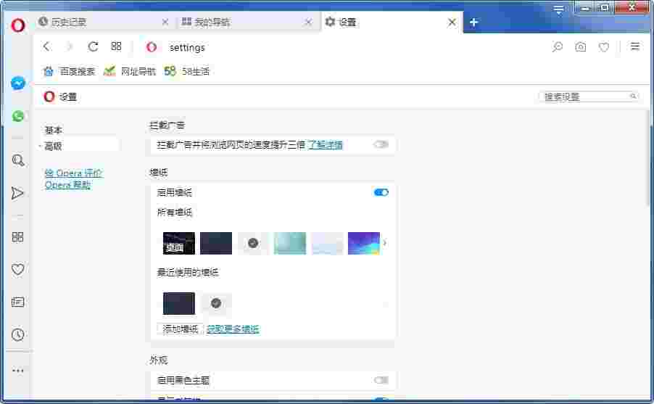This screenshot has height=404, width=654.
Task: Open the rate Opera link
Action: tap(73, 173)
